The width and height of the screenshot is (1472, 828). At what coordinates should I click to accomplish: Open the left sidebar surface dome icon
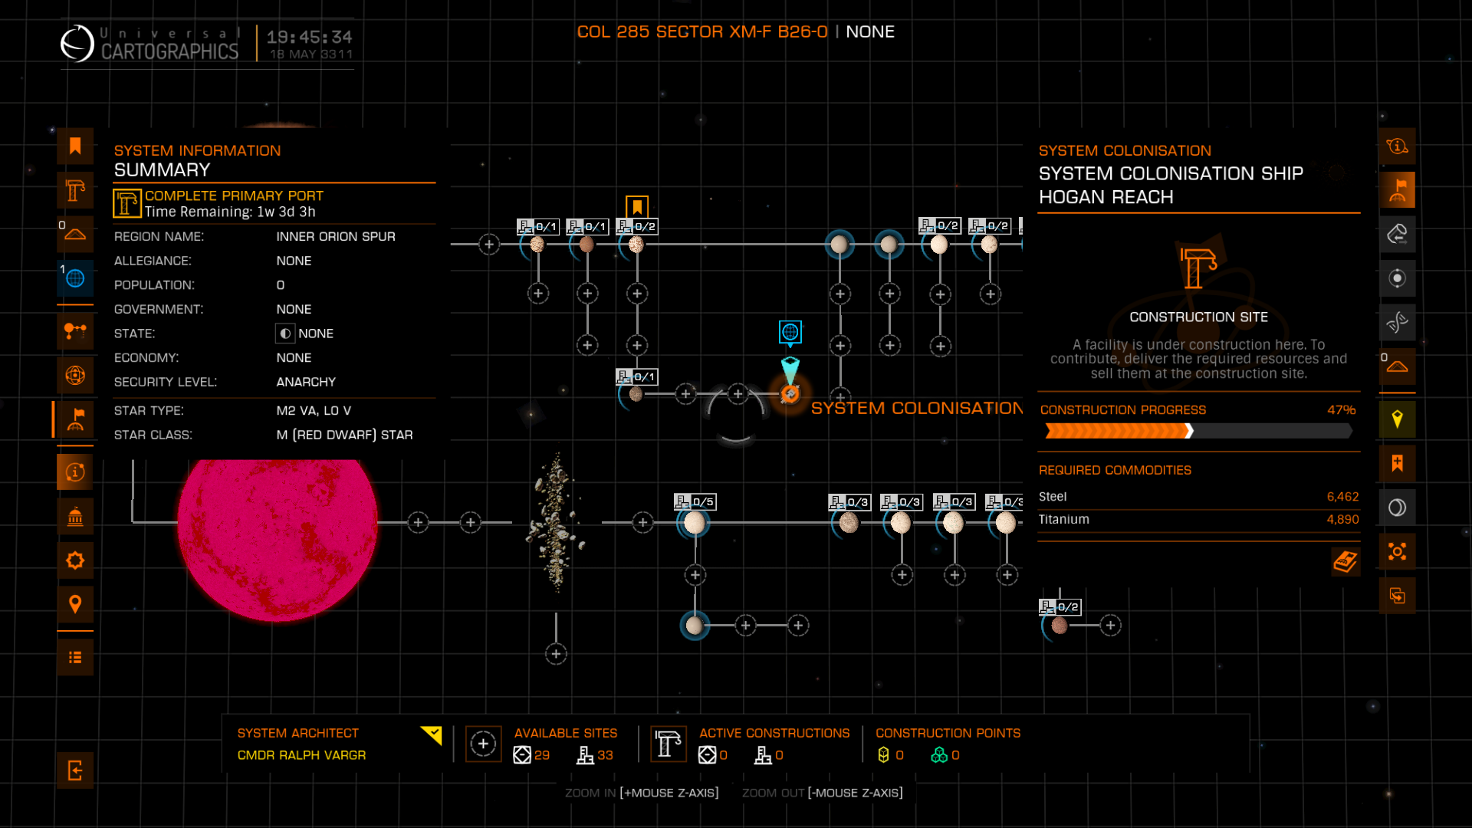pos(75,235)
